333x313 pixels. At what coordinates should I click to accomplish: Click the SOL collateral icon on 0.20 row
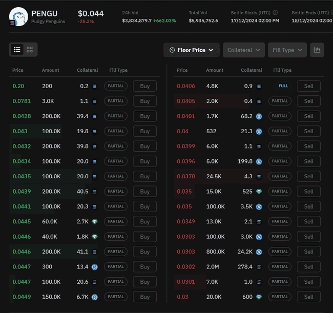[94, 86]
